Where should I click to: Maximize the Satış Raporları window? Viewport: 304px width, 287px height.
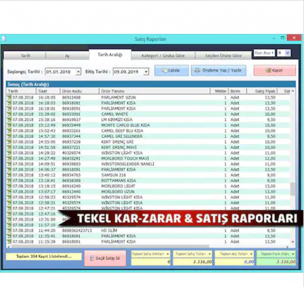point(282,38)
